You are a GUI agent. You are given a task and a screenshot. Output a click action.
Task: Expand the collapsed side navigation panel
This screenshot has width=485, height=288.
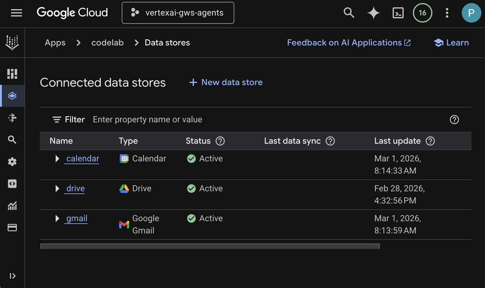click(x=12, y=276)
